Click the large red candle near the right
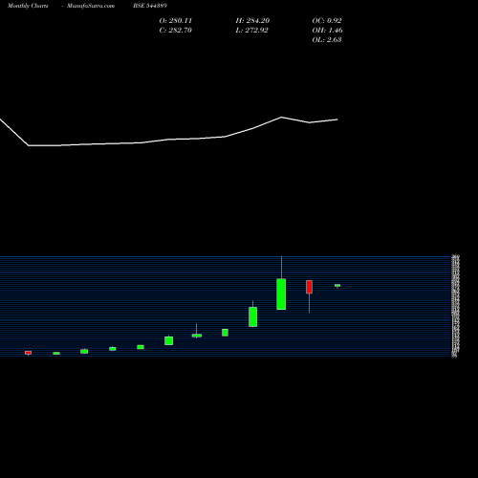 [309, 287]
